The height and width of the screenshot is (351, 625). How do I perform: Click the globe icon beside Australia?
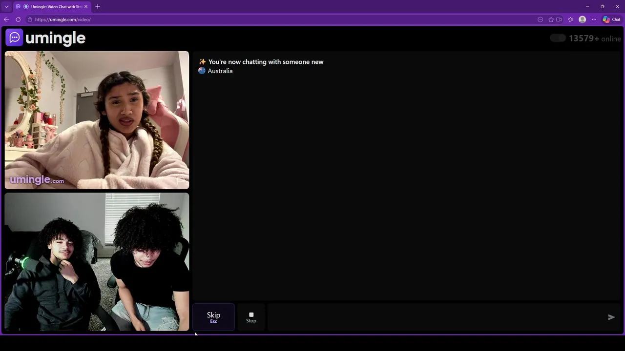(x=202, y=71)
